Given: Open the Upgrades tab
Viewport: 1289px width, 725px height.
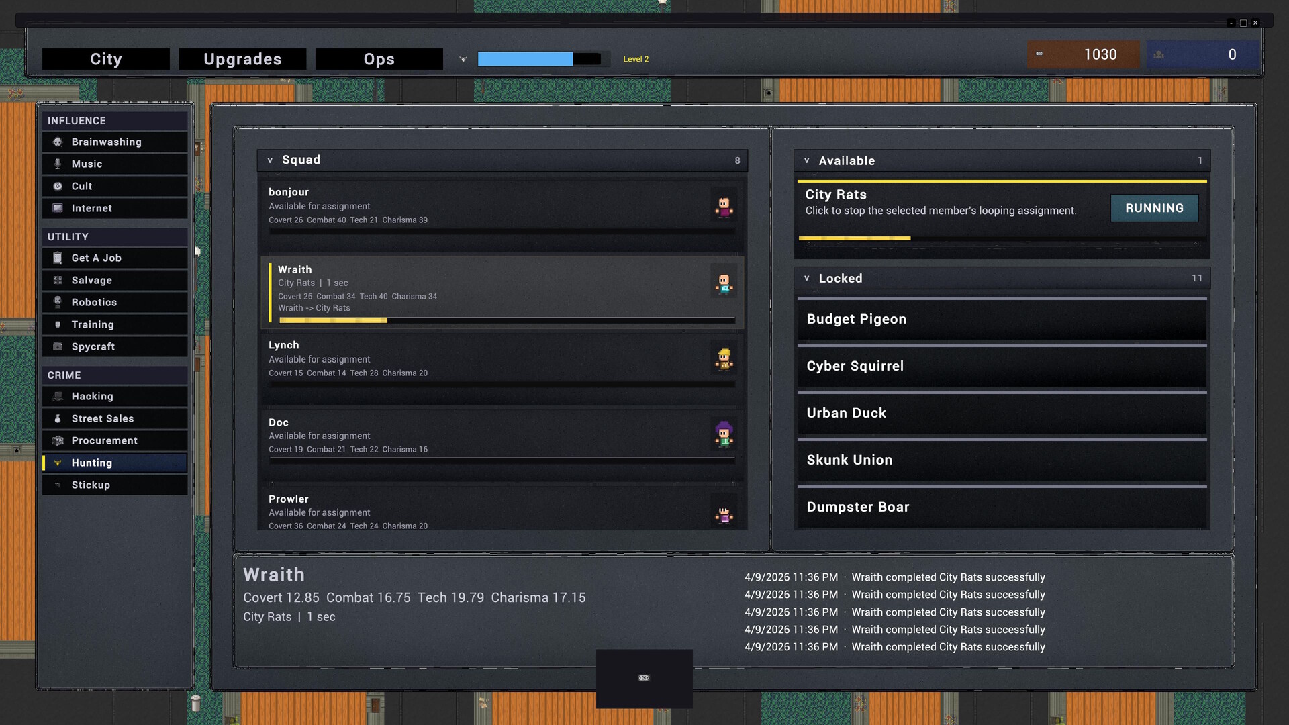Looking at the screenshot, I should point(242,59).
